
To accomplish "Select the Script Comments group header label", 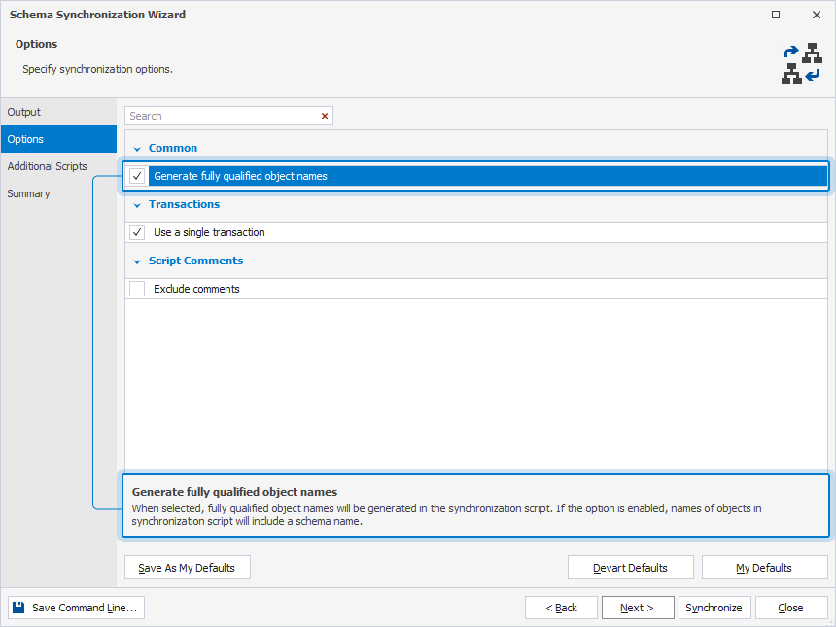I will 195,261.
